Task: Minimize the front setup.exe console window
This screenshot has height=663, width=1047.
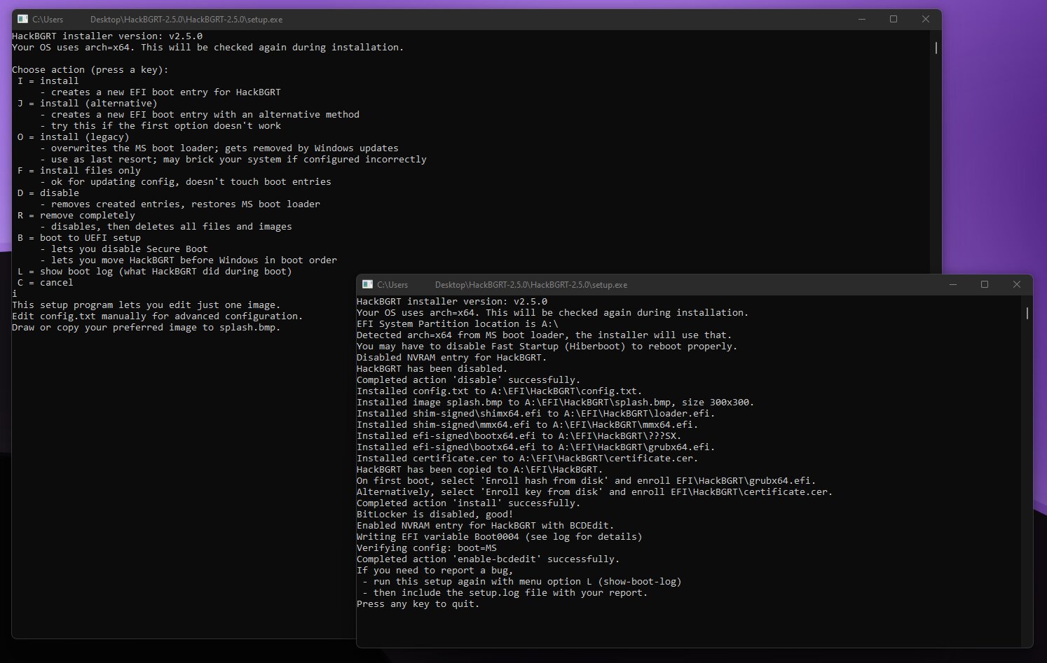Action: (x=953, y=284)
